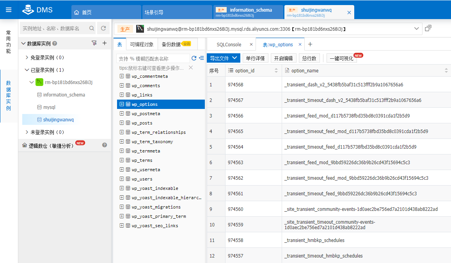Open the 导出文件 dropdown button
The height and width of the screenshot is (263, 451).
[x=223, y=58]
